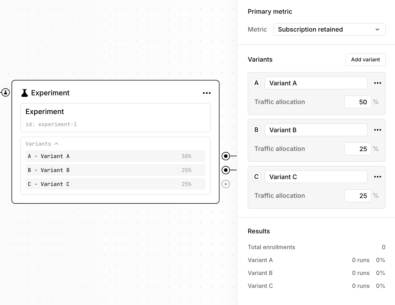The width and height of the screenshot is (395, 305).
Task: Click Variant B output connector port
Action: click(226, 170)
